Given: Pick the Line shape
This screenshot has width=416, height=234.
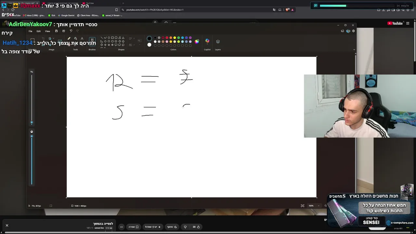Looking at the screenshot, I should [x=102, y=38].
